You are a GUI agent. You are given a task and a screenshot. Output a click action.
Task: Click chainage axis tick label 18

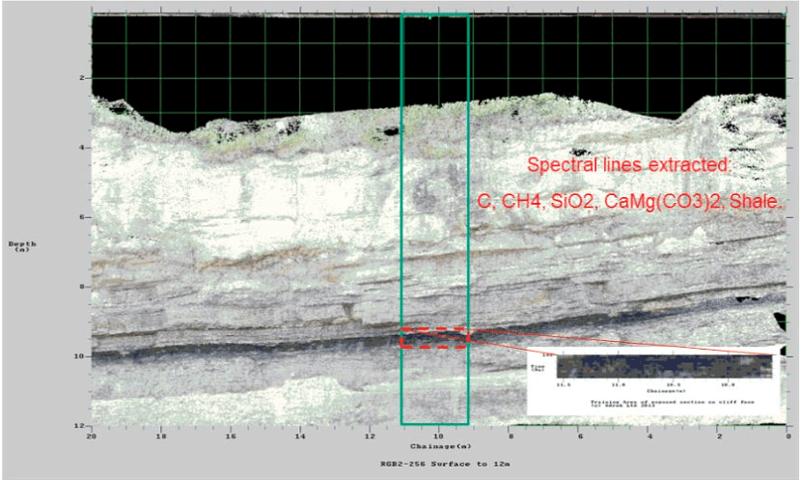click(x=161, y=437)
